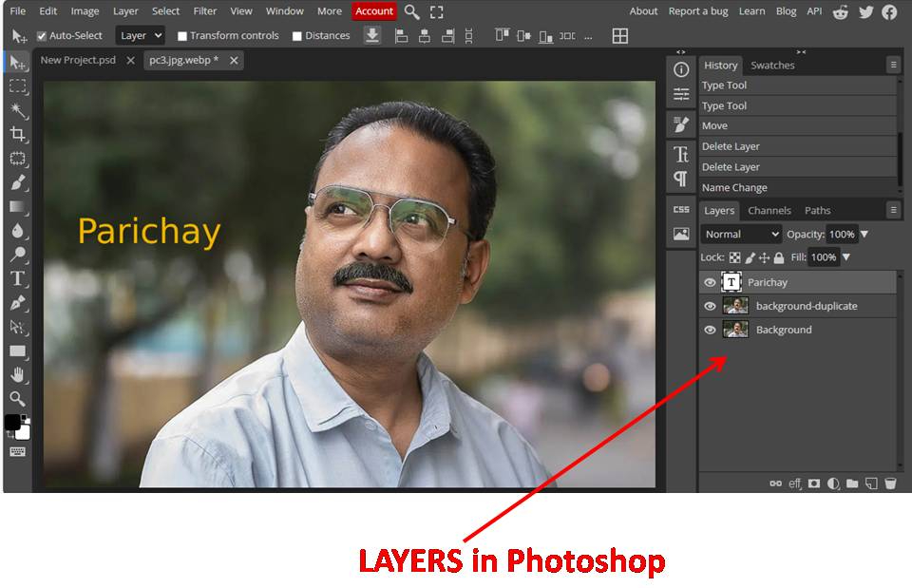Toggle lock transparent pixels

tap(735, 257)
